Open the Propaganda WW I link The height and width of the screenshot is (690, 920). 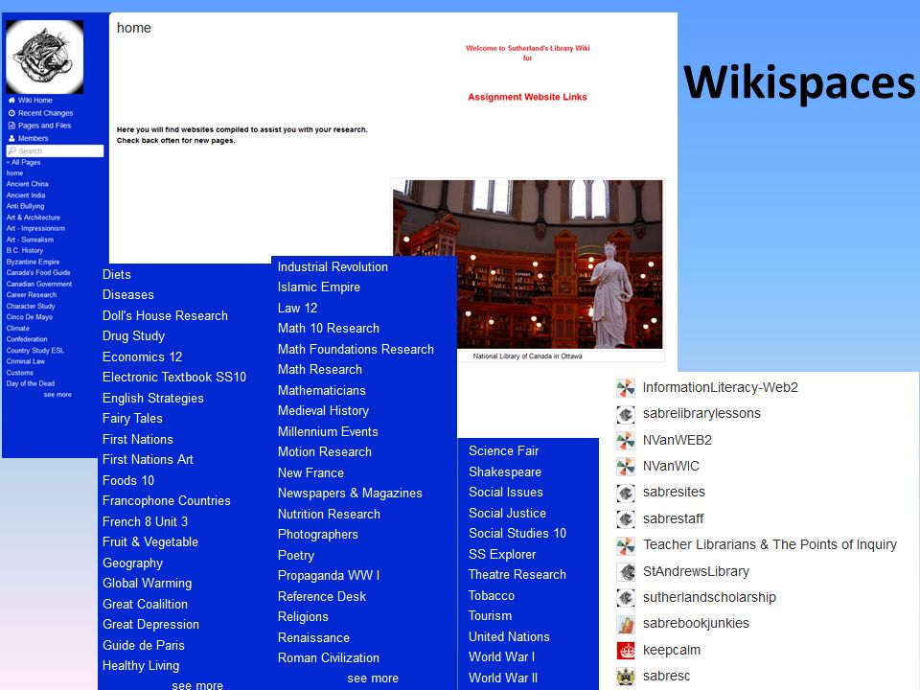pos(329,576)
